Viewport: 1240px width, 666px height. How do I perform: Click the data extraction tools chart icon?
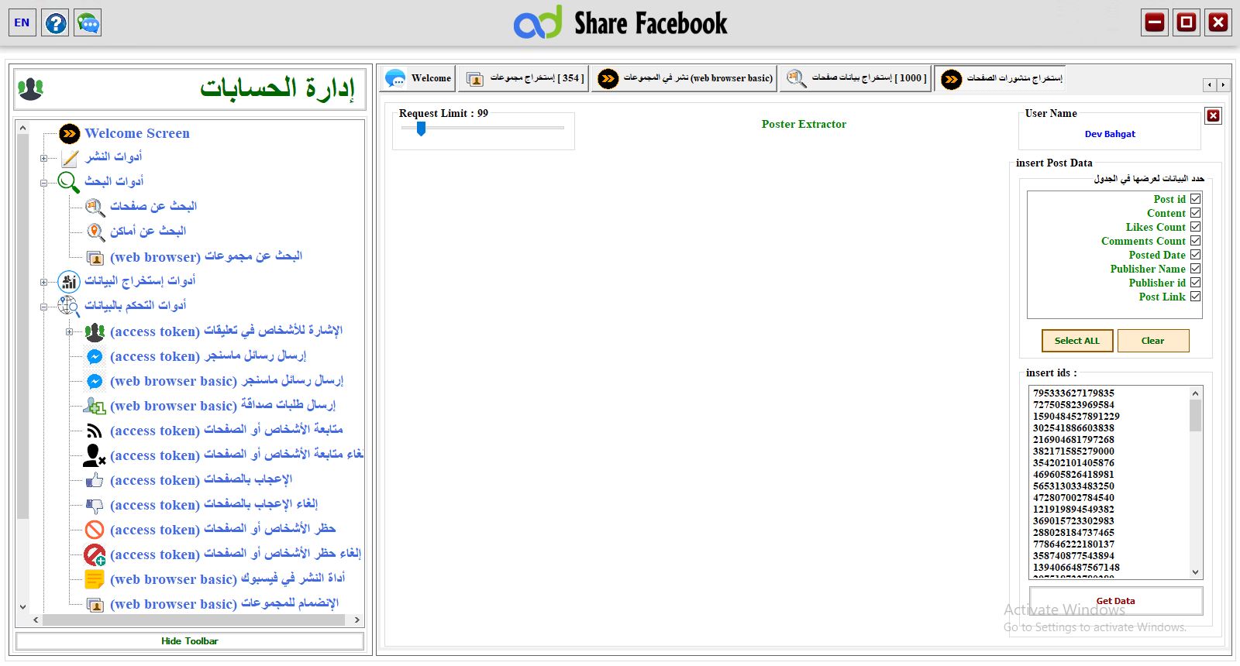69,282
